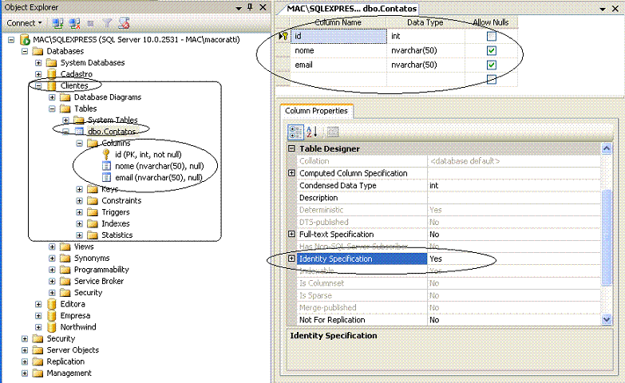Image resolution: width=625 pixels, height=383 pixels.
Task: Click the Data Type column header
Action: 425,22
